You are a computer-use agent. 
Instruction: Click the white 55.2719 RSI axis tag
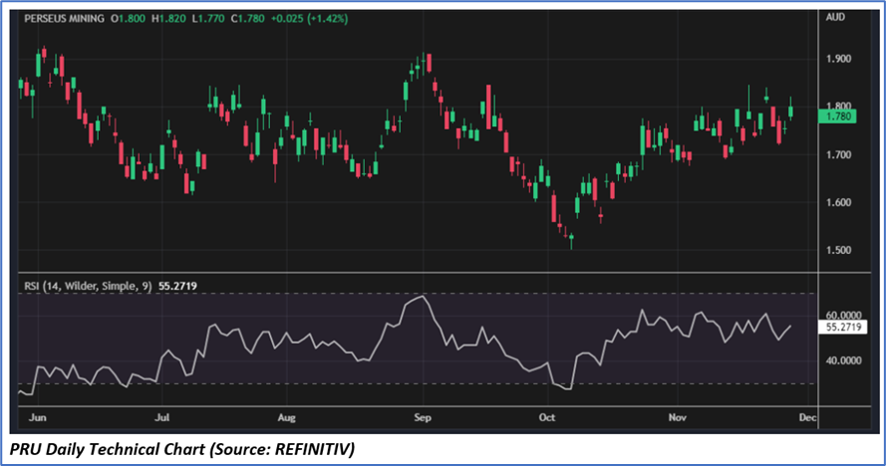[x=839, y=326]
